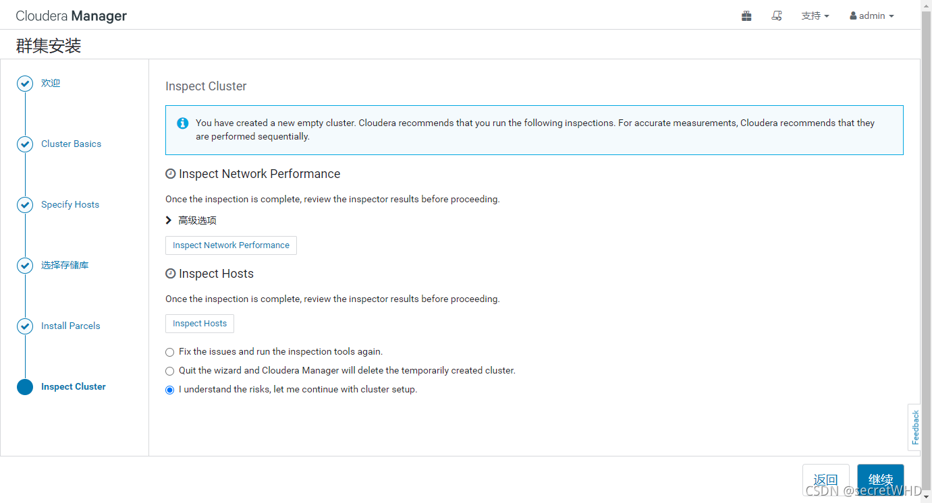
Task: Select 'Quit the wizard' radio option
Action: tap(169, 371)
